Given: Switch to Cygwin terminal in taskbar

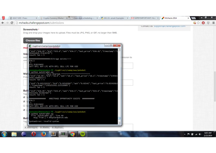Looking at the screenshot, I should tap(63, 134).
